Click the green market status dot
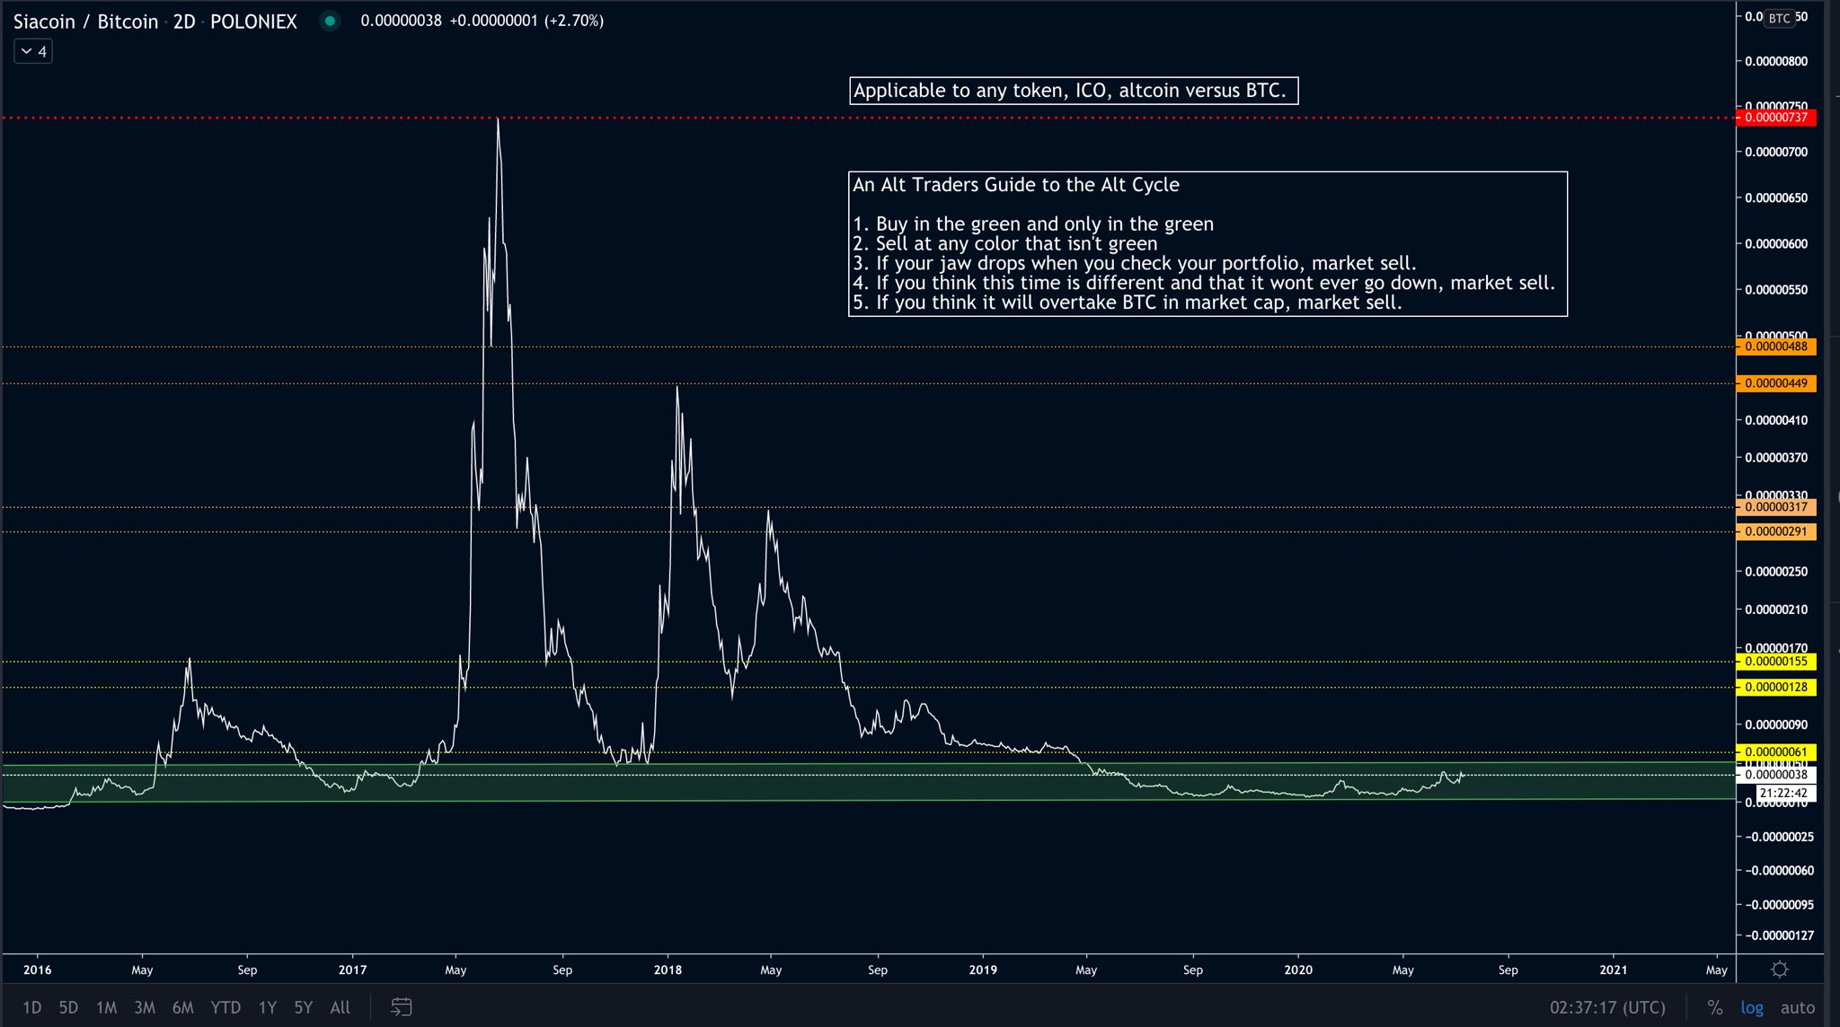The image size is (1840, 1027). click(330, 21)
